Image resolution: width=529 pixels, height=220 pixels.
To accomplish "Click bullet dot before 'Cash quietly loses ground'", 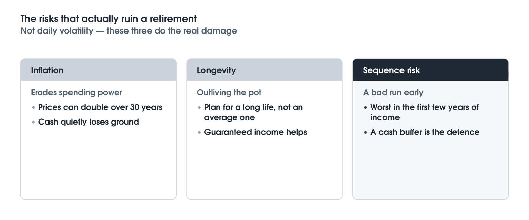I will 33,122.
